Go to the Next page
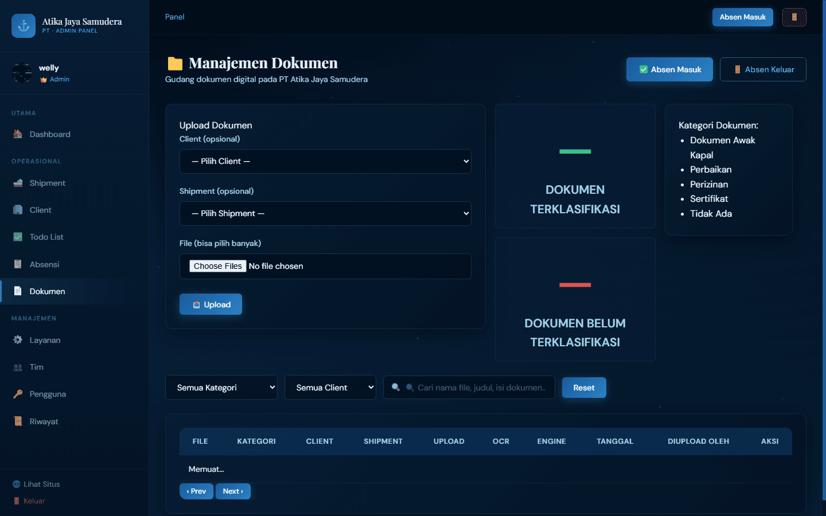826x516 pixels. [233, 491]
